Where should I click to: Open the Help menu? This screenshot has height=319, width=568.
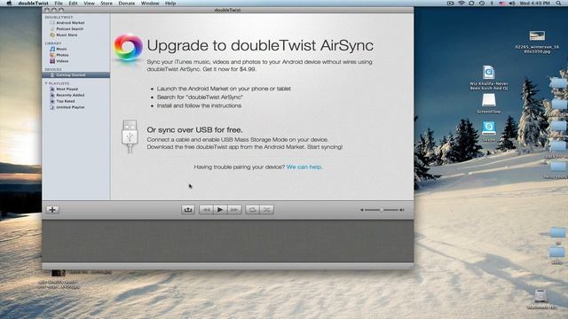[170, 4]
